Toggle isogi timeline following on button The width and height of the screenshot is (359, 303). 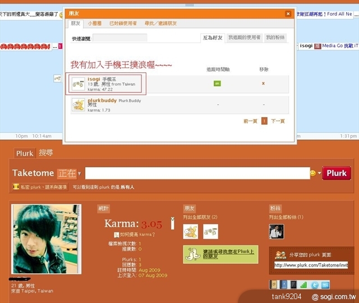click(x=217, y=83)
